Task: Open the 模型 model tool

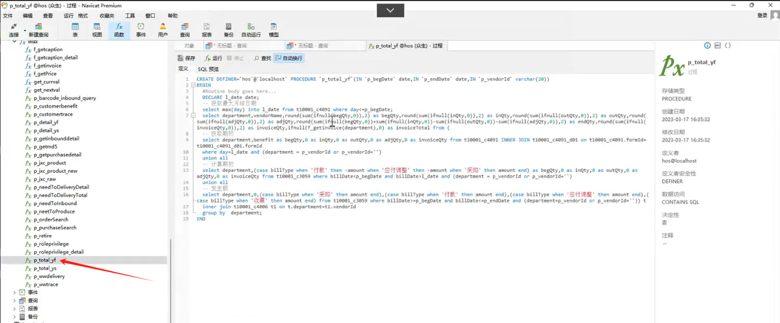Action: 274,30
